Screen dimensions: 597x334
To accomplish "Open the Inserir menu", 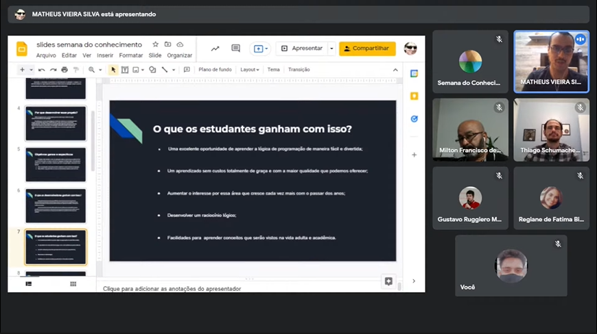I will pyautogui.click(x=105, y=55).
